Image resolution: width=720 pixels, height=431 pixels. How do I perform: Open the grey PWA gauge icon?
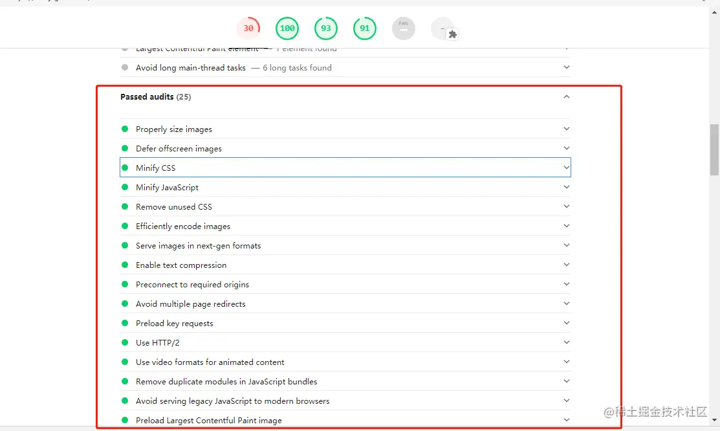pyautogui.click(x=403, y=28)
